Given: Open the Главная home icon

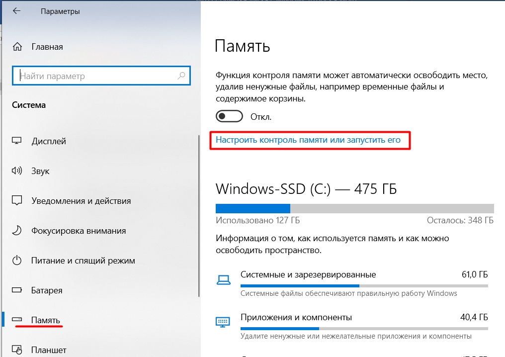Looking at the screenshot, I should click(17, 47).
